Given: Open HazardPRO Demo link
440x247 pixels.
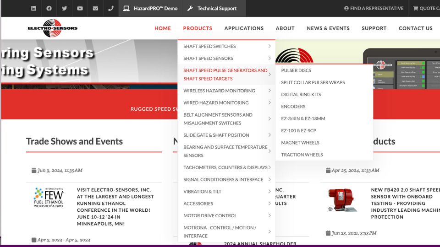Looking at the screenshot, I should point(150,8).
